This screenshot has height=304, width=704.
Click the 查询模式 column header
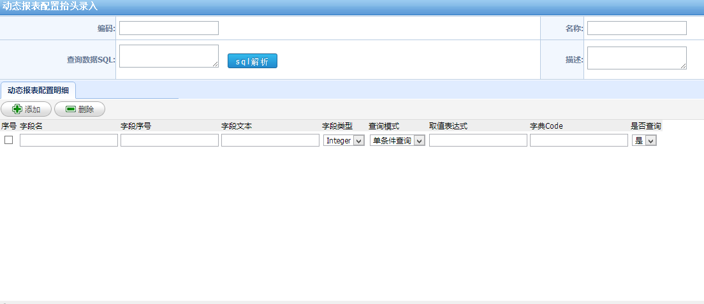pos(384,126)
